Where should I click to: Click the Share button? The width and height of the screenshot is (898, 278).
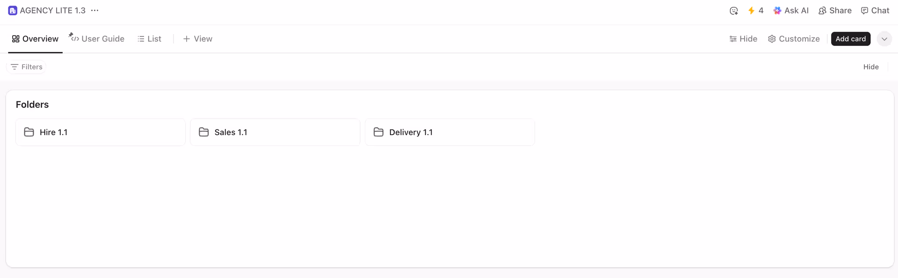[835, 11]
